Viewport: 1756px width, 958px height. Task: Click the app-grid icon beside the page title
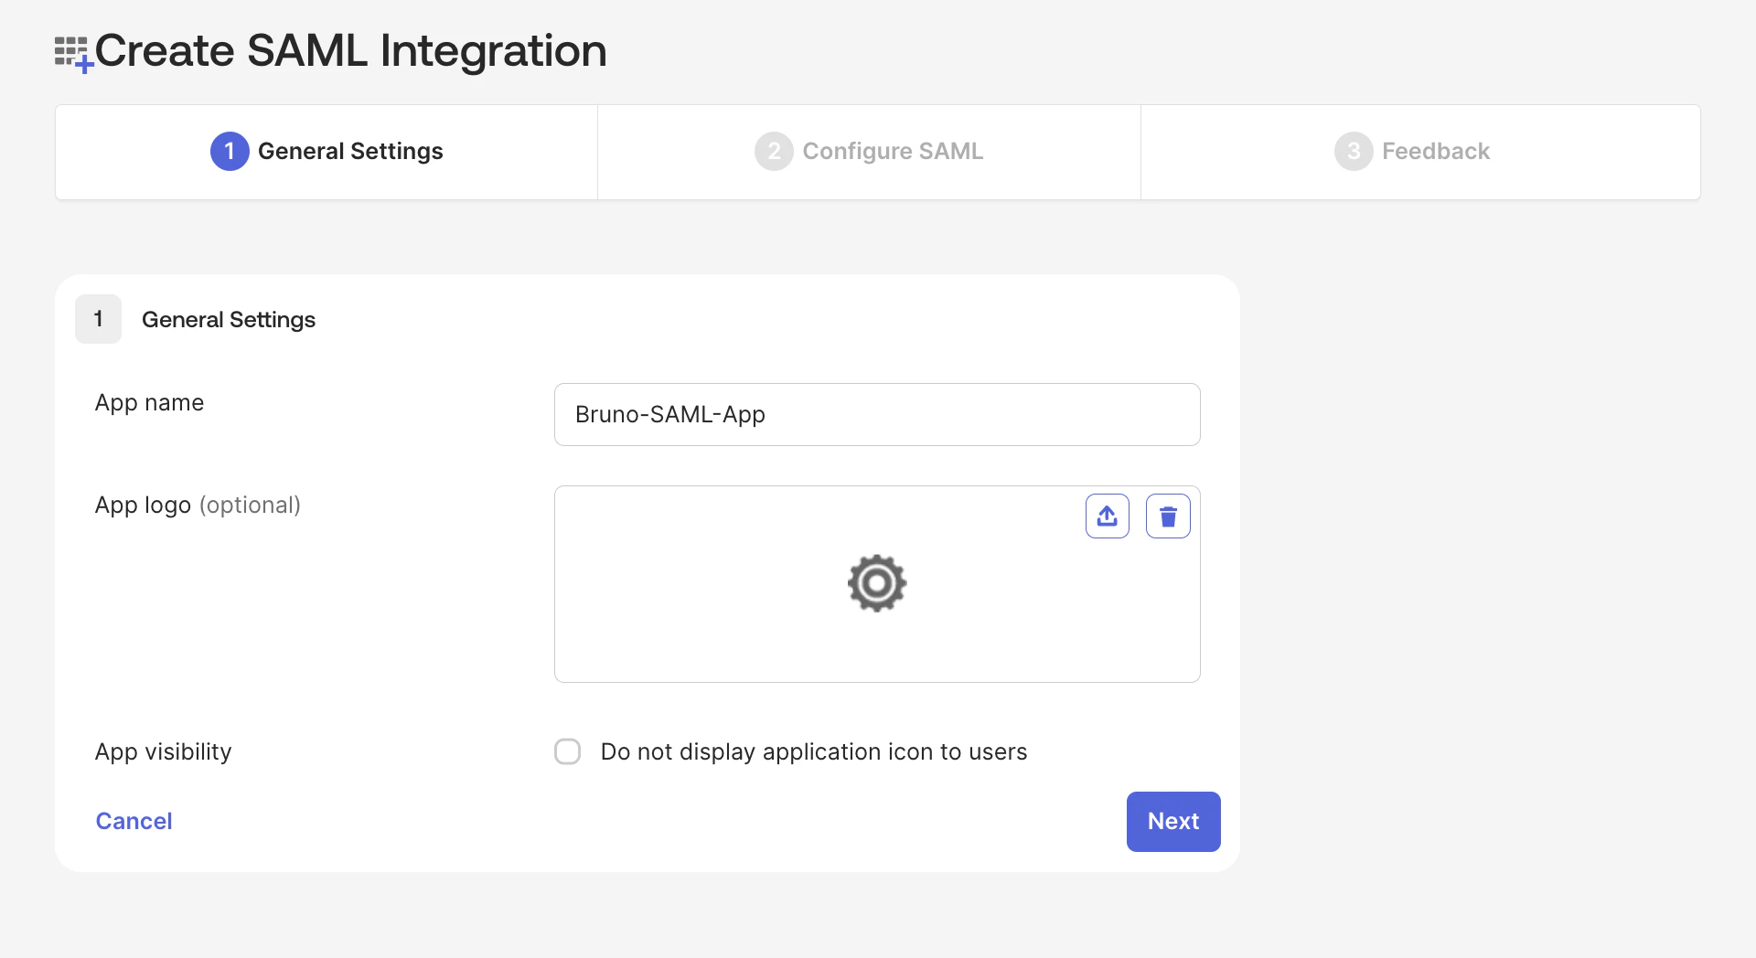pos(71,52)
